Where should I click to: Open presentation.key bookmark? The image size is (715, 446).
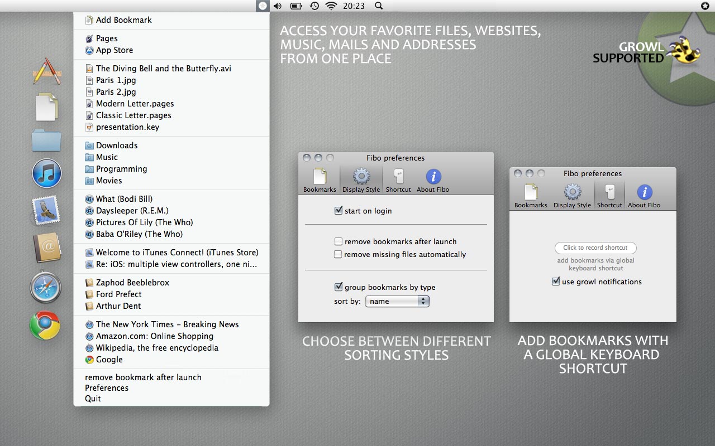coord(171,127)
